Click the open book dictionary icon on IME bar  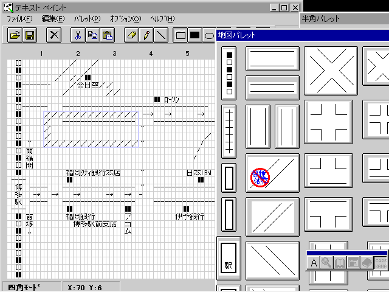point(340,262)
